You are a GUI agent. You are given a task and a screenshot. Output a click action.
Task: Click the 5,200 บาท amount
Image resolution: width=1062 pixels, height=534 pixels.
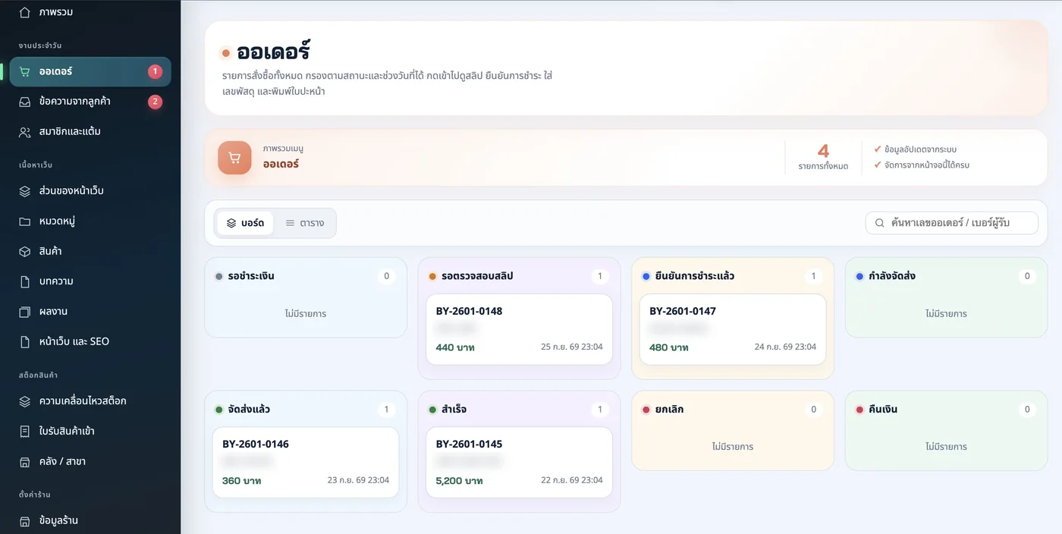460,481
